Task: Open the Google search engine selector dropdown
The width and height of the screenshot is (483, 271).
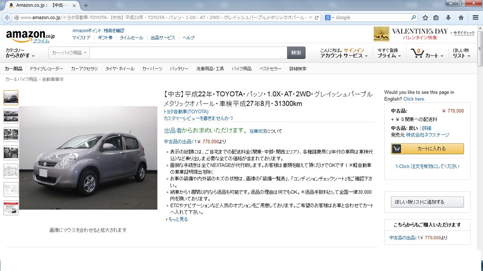Action: point(329,18)
